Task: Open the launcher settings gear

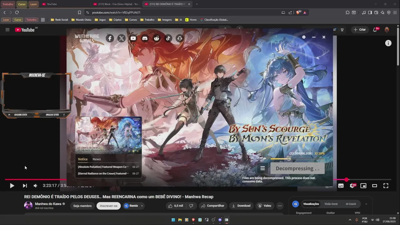Action: 304,37
